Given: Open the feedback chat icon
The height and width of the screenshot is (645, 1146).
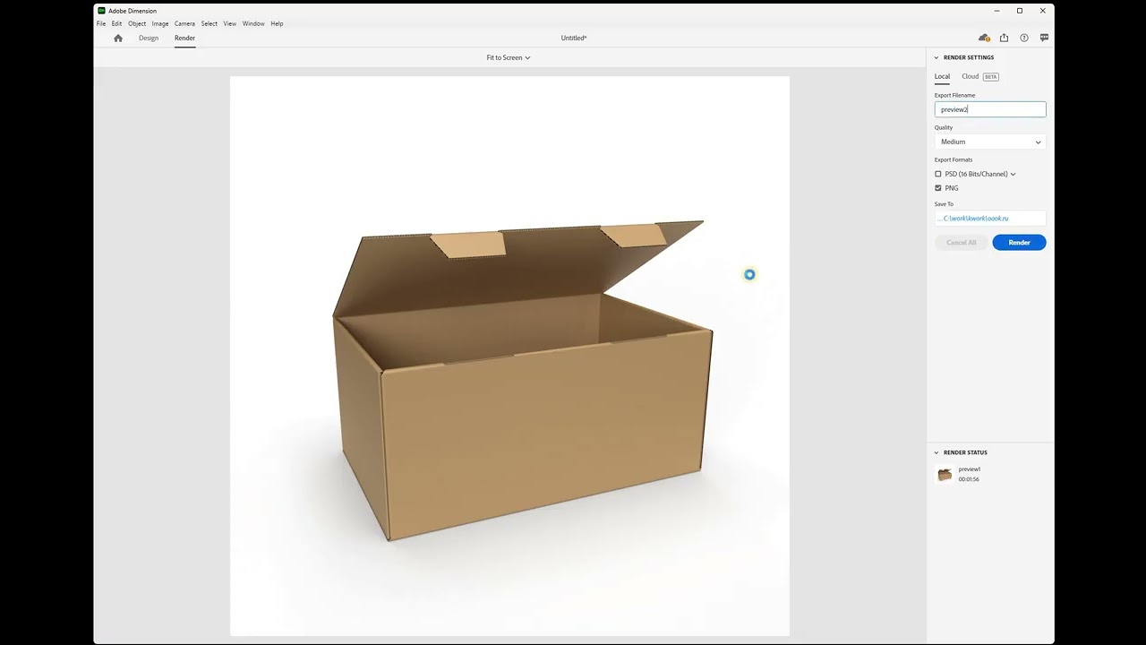Looking at the screenshot, I should pos(1044,38).
